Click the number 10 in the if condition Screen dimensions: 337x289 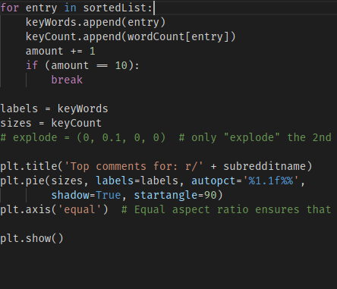[121, 66]
